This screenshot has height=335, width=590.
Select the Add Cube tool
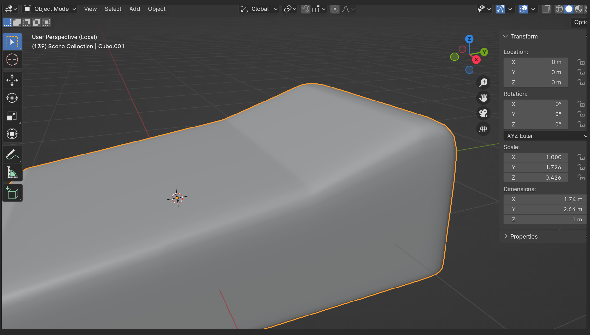coord(12,193)
